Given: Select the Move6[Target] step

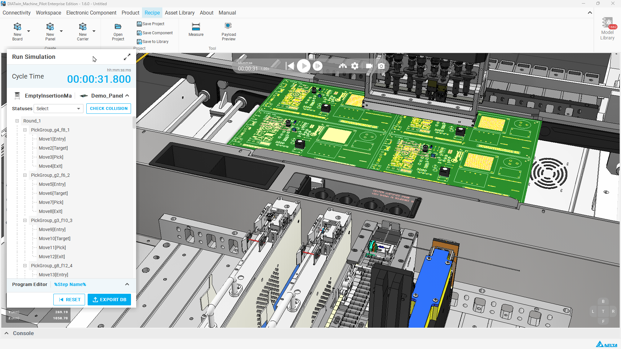Looking at the screenshot, I should (53, 193).
